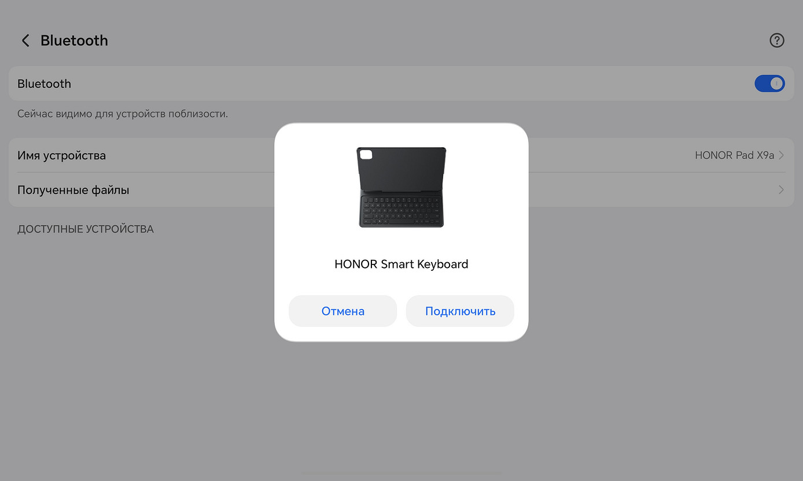Click the HONOR Pad X9a device name value
Image resolution: width=803 pixels, height=481 pixels.
[x=734, y=155]
